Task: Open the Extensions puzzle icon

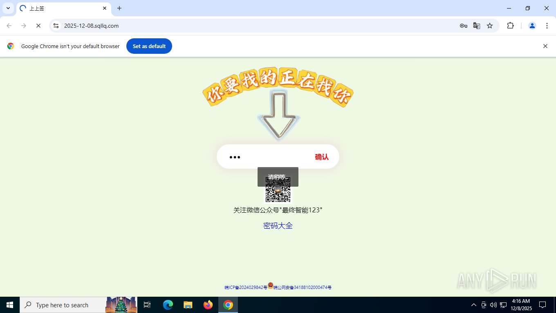Action: (510, 26)
